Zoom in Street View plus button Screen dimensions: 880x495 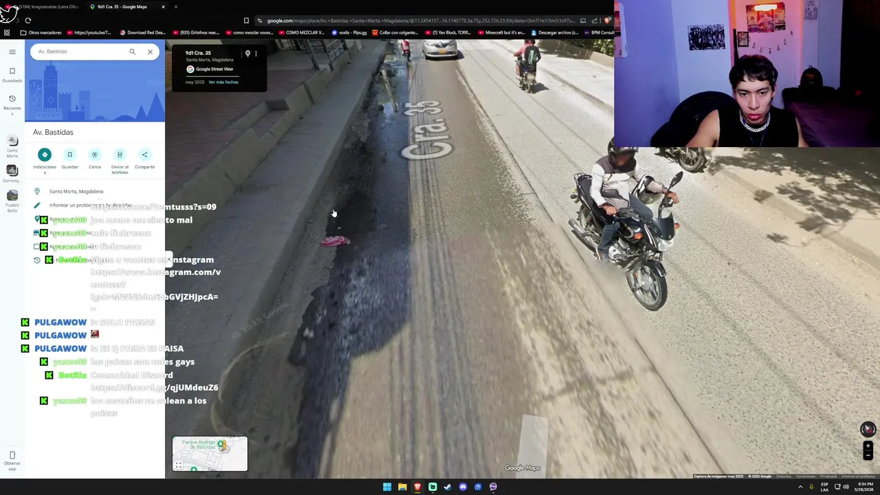[x=868, y=446]
